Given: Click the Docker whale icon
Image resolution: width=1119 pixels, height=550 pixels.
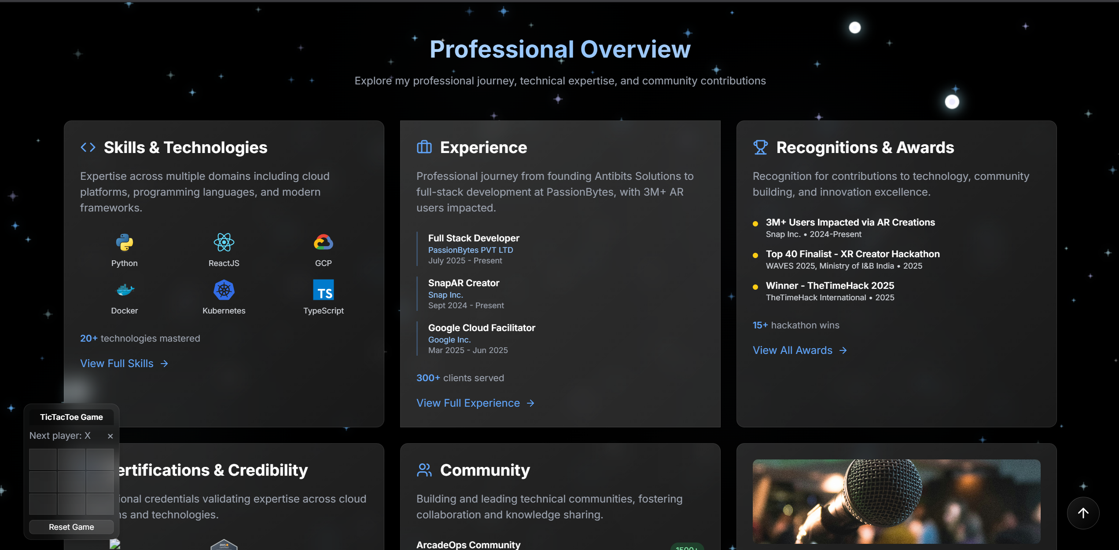Looking at the screenshot, I should (125, 290).
